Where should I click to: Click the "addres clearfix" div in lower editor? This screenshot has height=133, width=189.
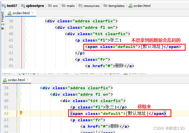[77, 88]
